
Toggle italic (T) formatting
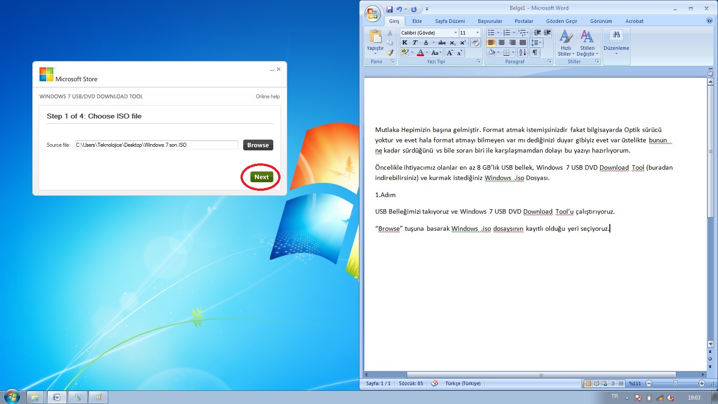415,43
